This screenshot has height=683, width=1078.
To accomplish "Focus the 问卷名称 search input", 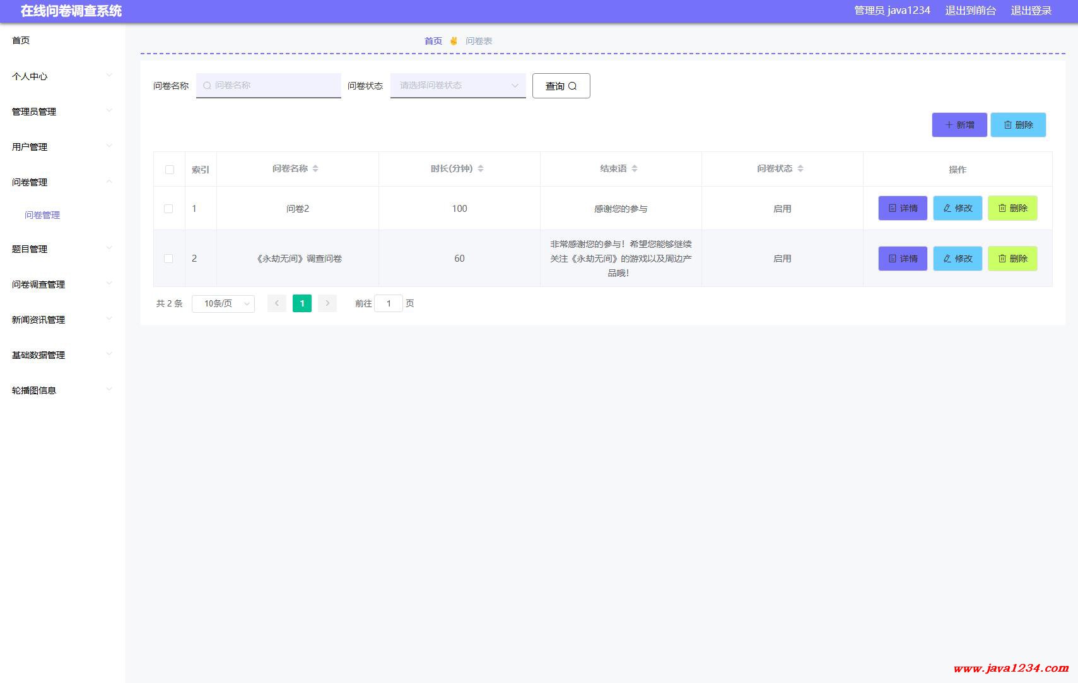I will click(x=269, y=86).
